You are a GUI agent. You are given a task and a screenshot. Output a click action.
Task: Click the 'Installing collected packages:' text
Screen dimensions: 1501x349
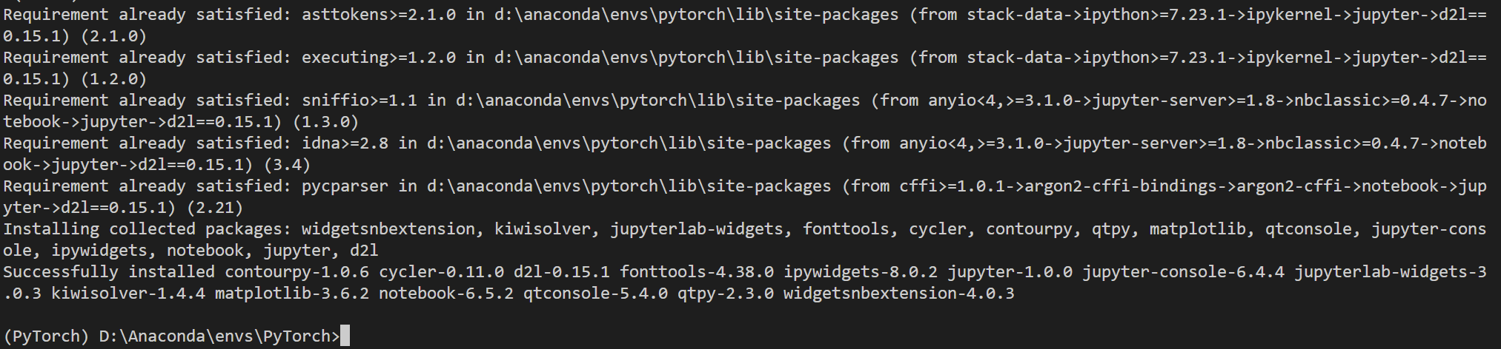pyautogui.click(x=148, y=229)
